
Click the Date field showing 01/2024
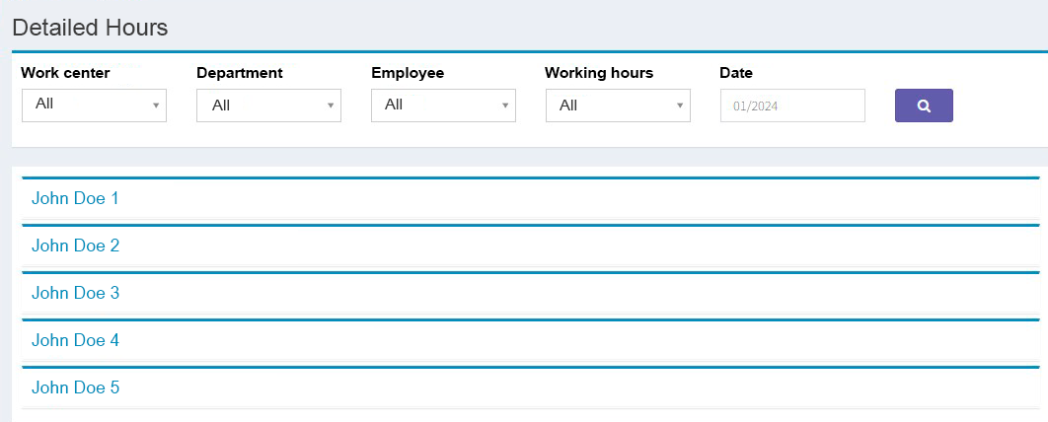pos(792,105)
